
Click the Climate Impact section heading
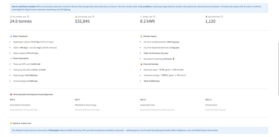click(x=150, y=36)
